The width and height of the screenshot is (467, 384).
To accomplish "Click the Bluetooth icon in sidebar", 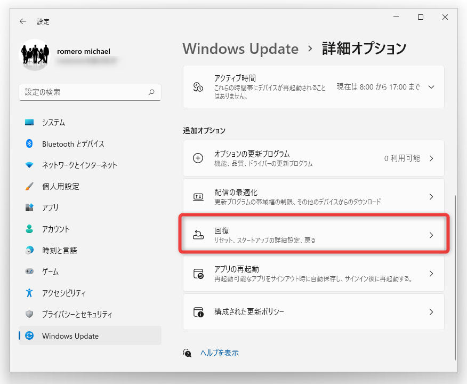I will pos(29,143).
